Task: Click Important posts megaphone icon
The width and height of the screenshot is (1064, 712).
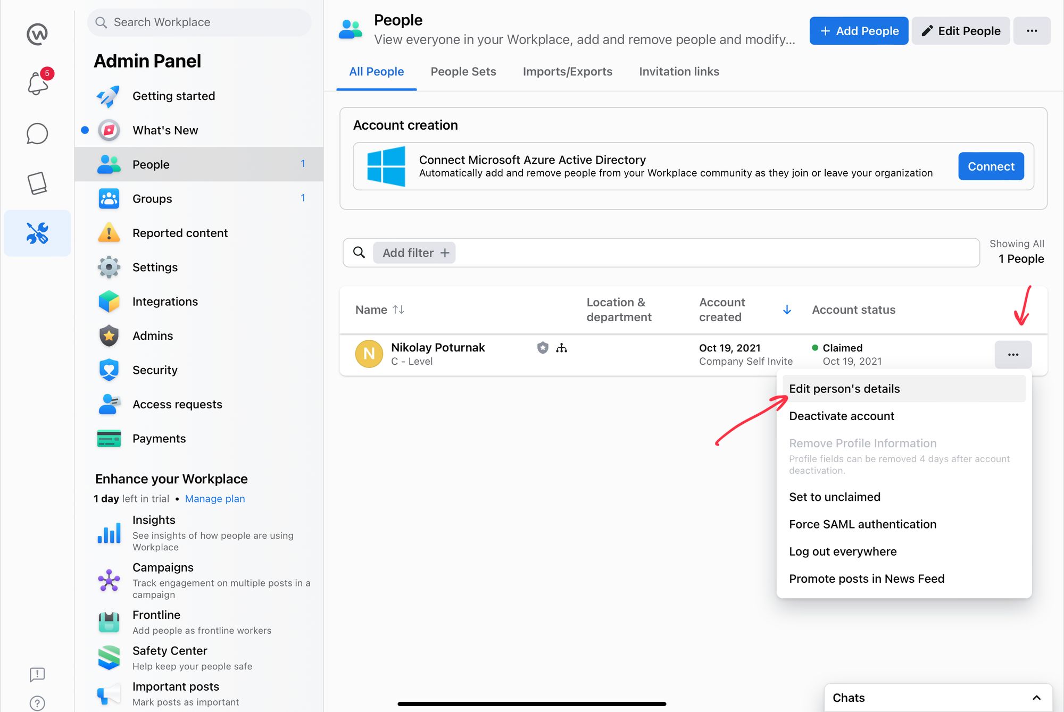Action: (109, 693)
